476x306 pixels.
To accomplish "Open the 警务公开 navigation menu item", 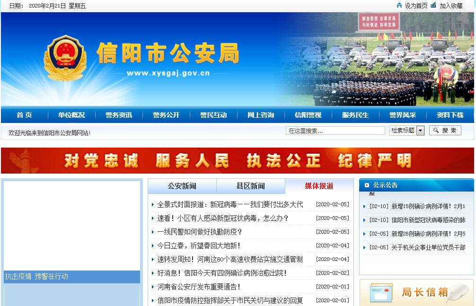I will (166, 115).
